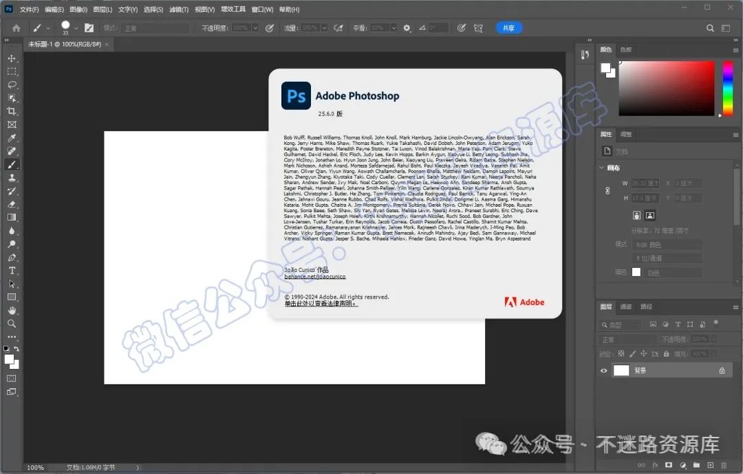The height and width of the screenshot is (474, 743).
Task: Select the Lasso tool
Action: (12, 84)
